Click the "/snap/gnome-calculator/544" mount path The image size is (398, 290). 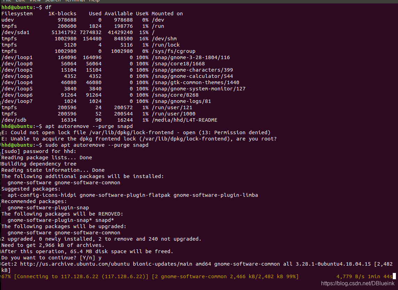point(192,76)
